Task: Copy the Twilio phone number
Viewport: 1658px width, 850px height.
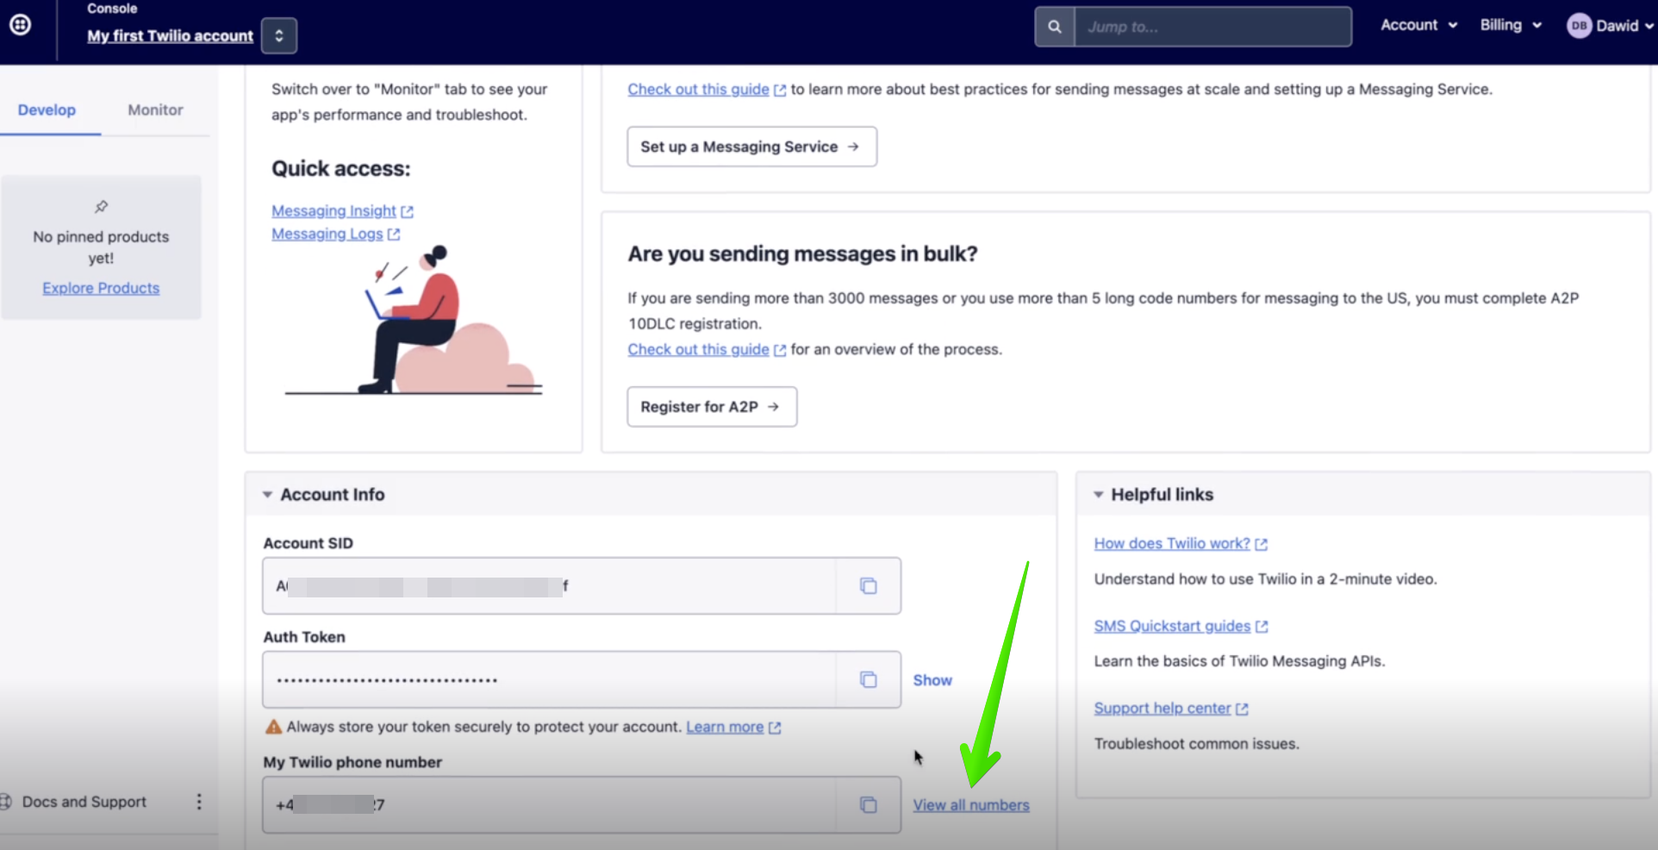Action: pos(868,805)
